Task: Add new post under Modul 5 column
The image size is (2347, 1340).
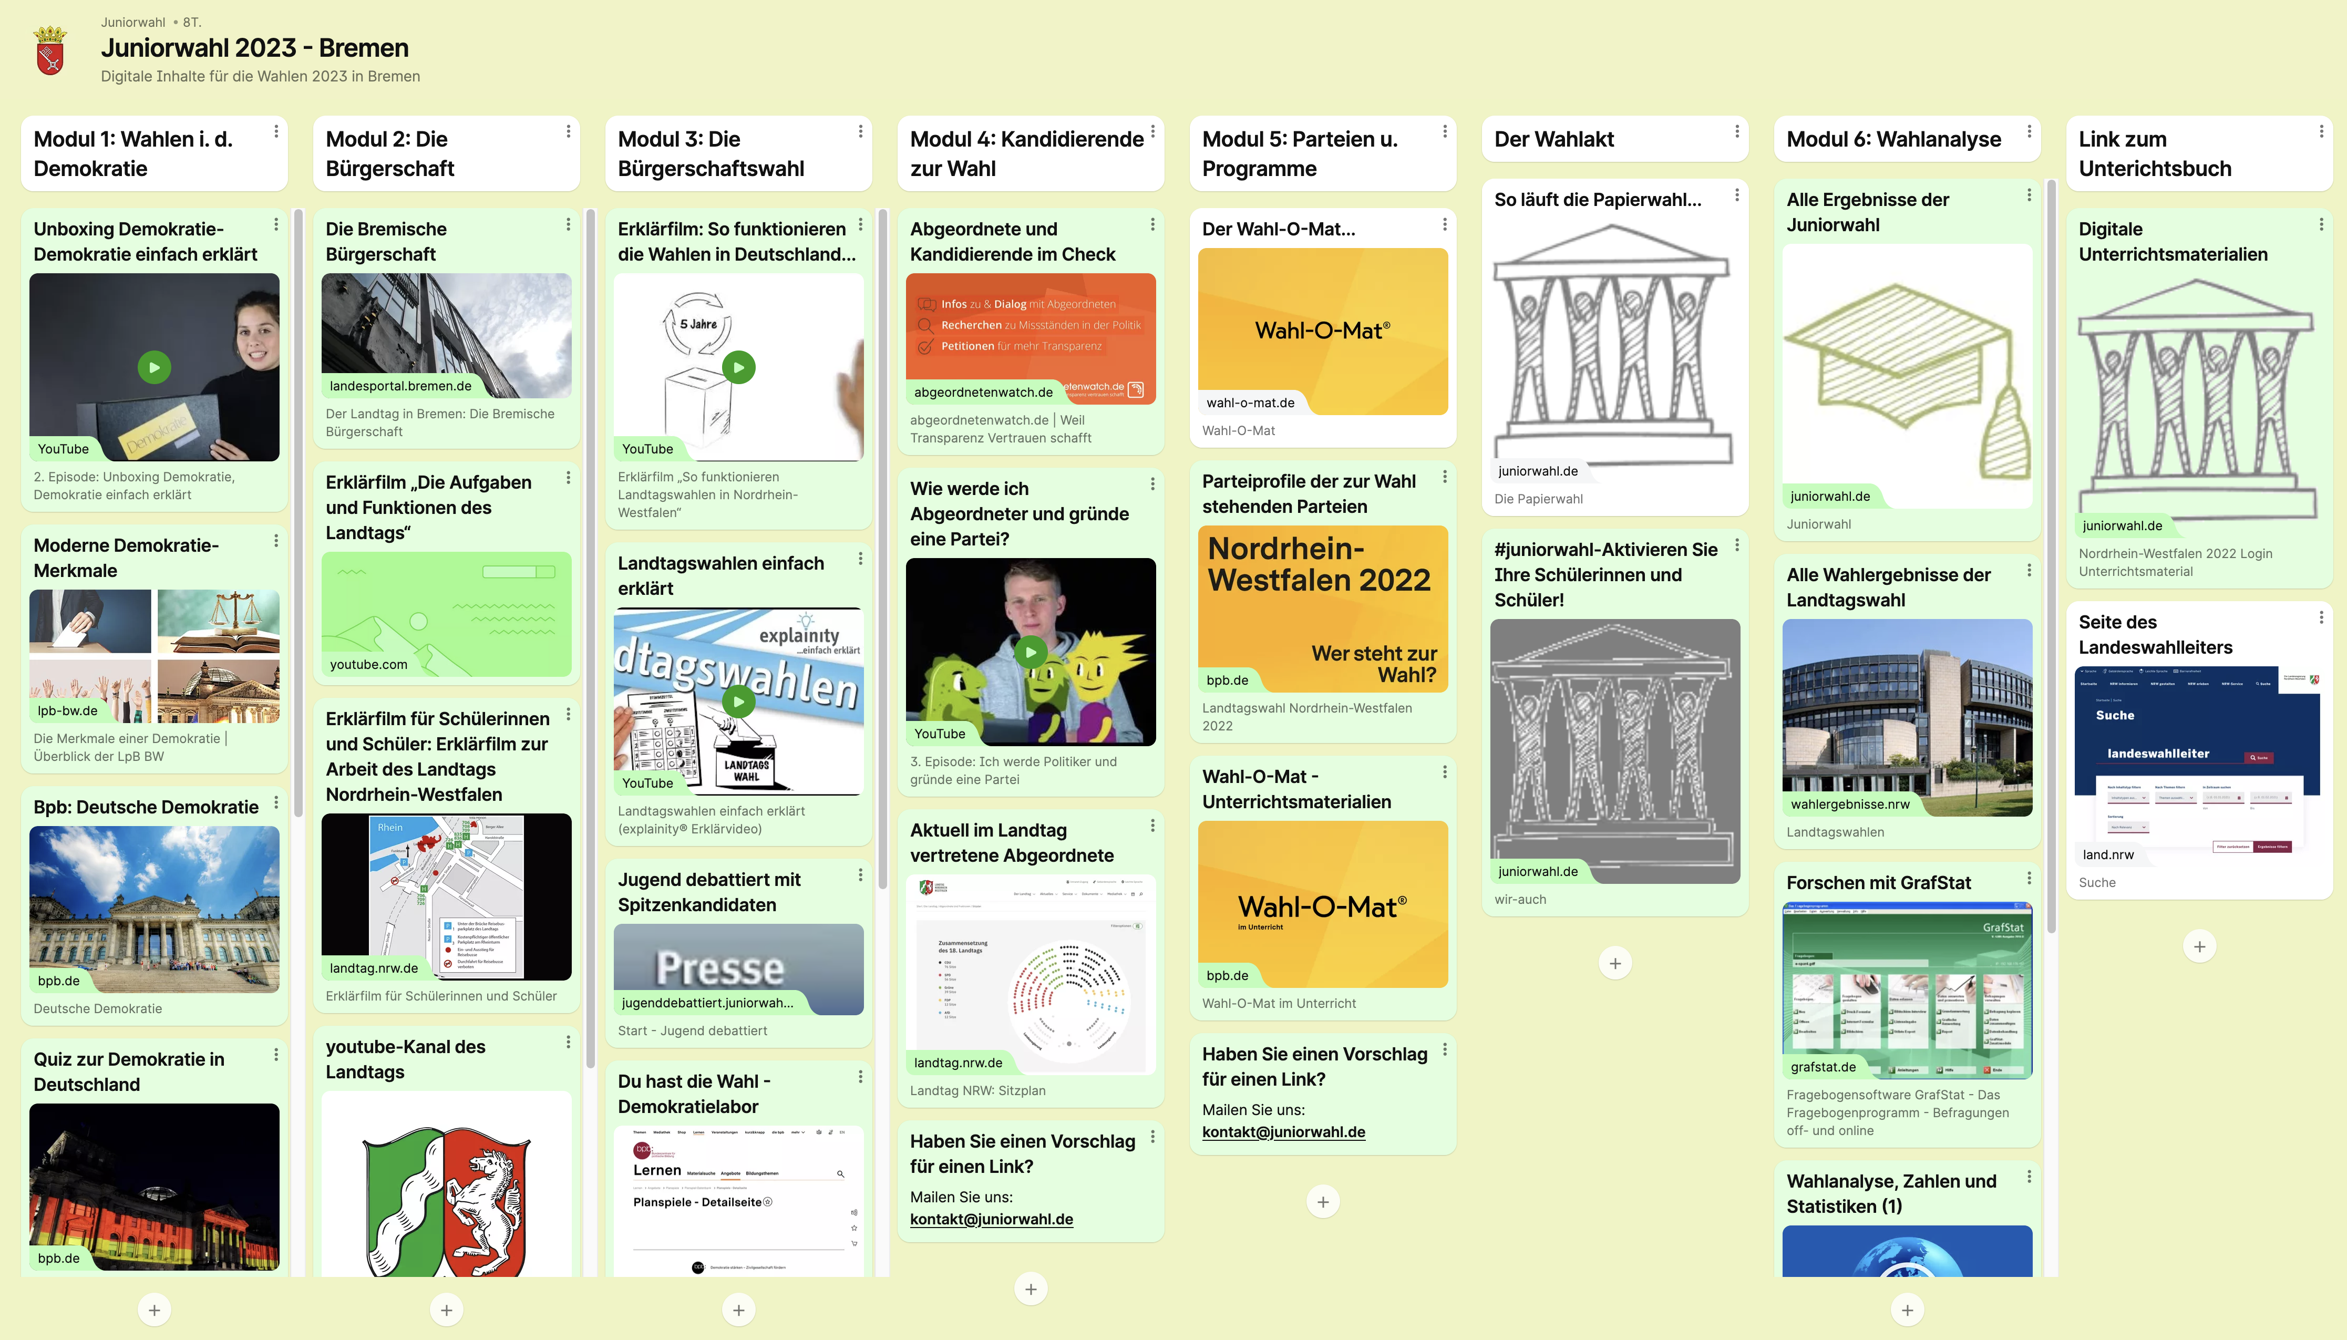Action: [x=1323, y=1201]
